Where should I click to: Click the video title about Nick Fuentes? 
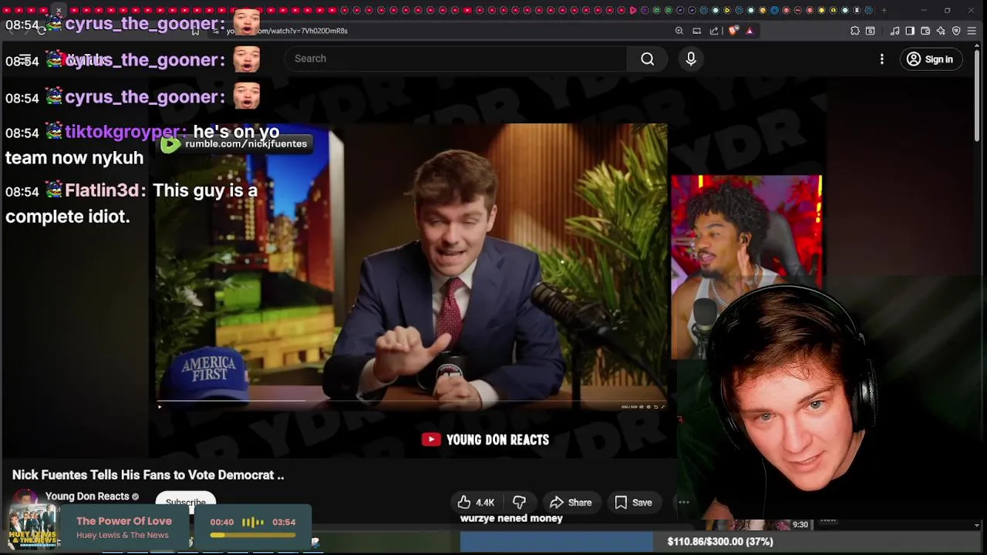click(x=148, y=475)
